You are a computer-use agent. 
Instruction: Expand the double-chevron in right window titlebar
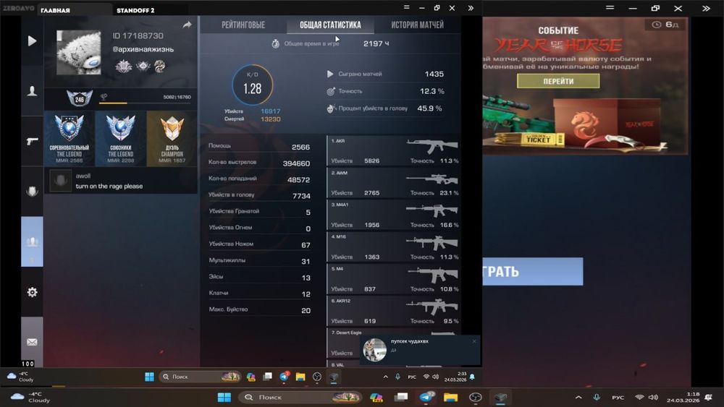coord(706,8)
